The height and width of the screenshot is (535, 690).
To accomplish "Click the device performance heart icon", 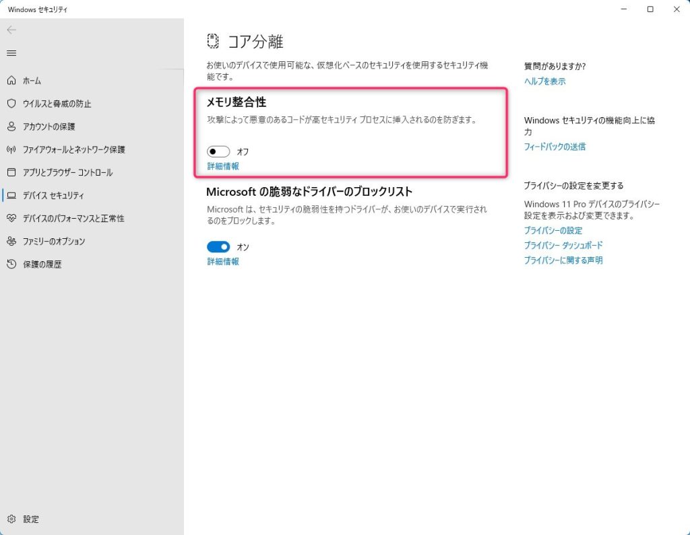I will [x=11, y=218].
